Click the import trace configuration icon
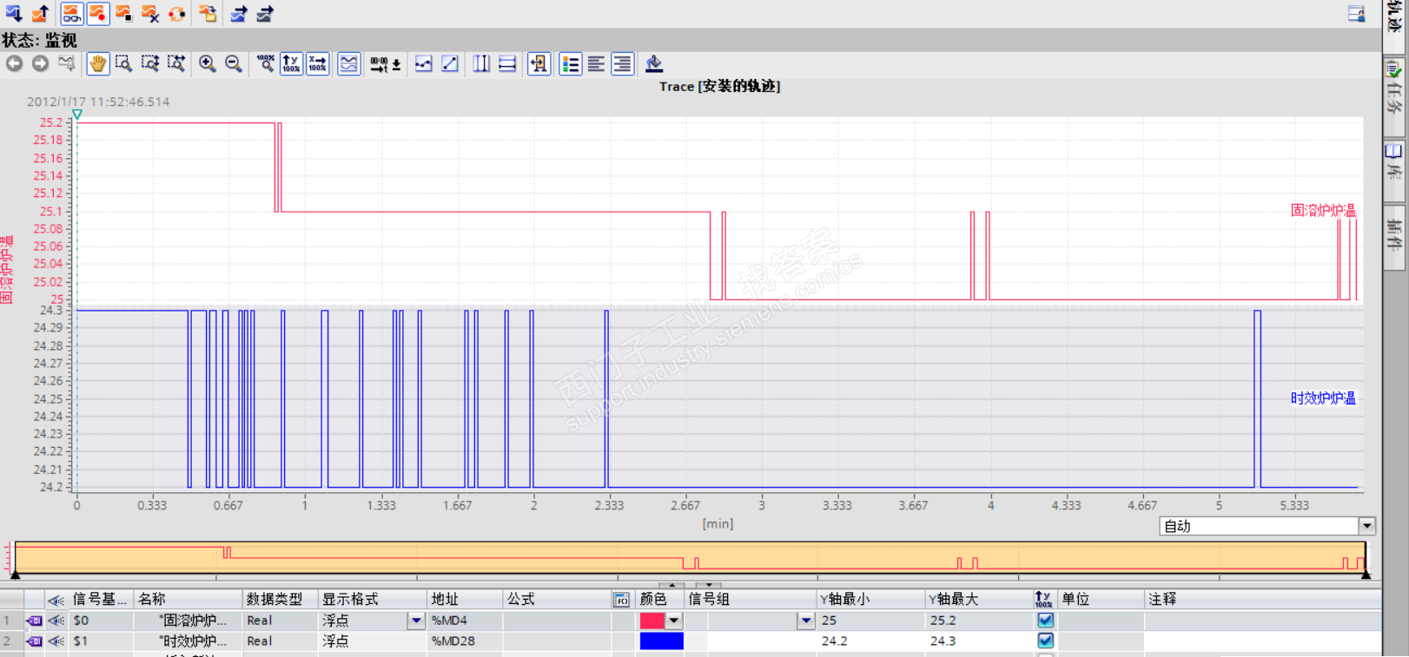This screenshot has height=657, width=1409. click(x=266, y=13)
